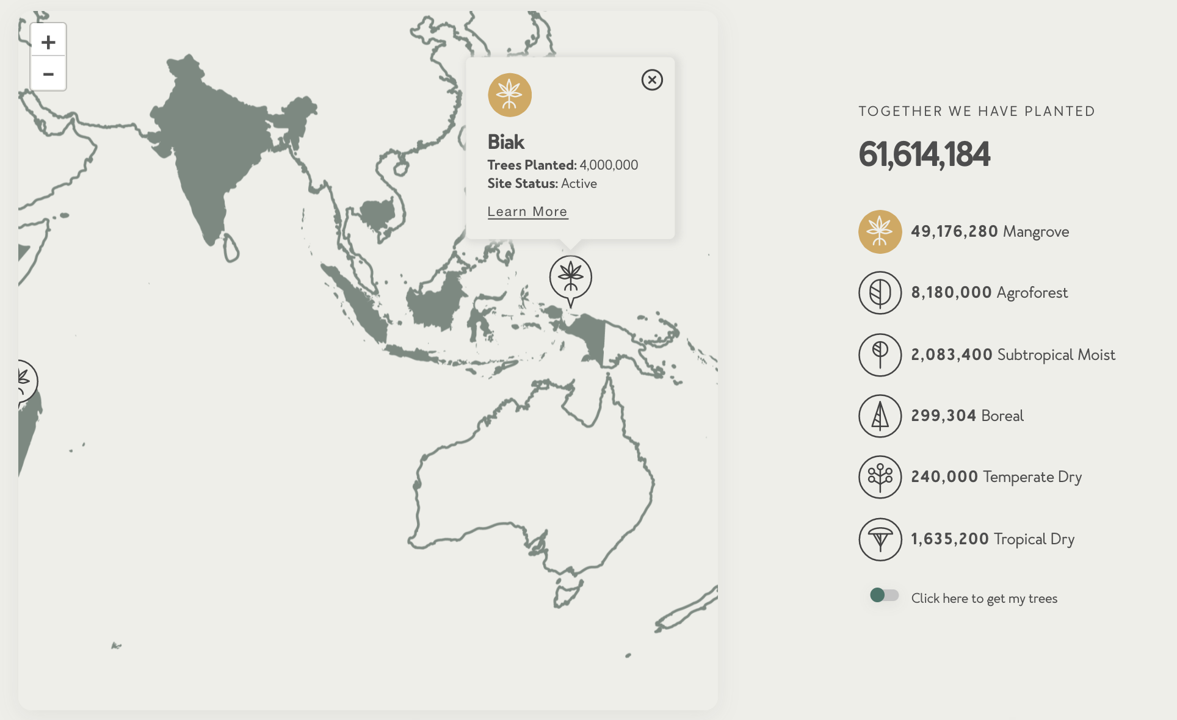Screen dimensions: 1177x720
Task: Click the Tropical Dry category icon
Action: click(x=880, y=539)
